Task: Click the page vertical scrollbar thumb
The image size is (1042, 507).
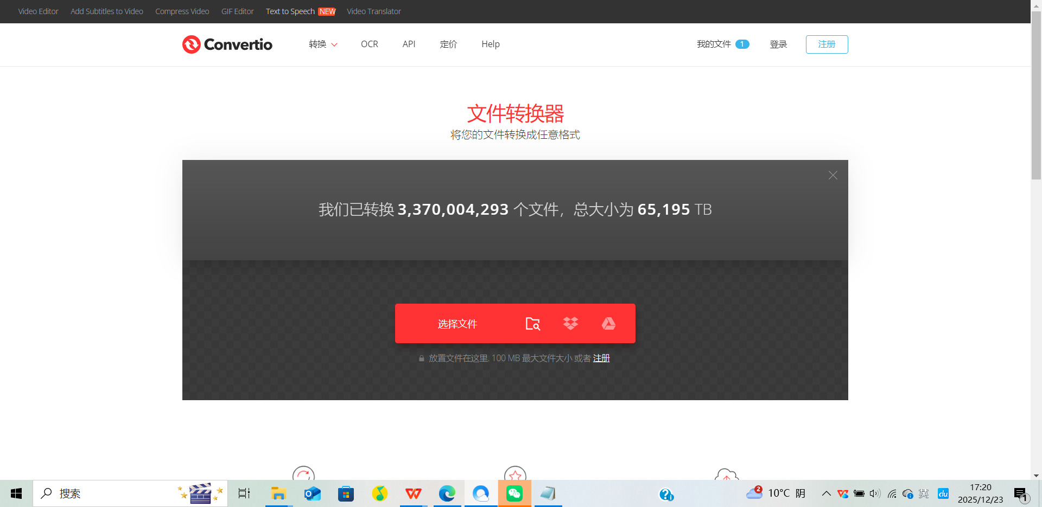Action: click(1037, 96)
